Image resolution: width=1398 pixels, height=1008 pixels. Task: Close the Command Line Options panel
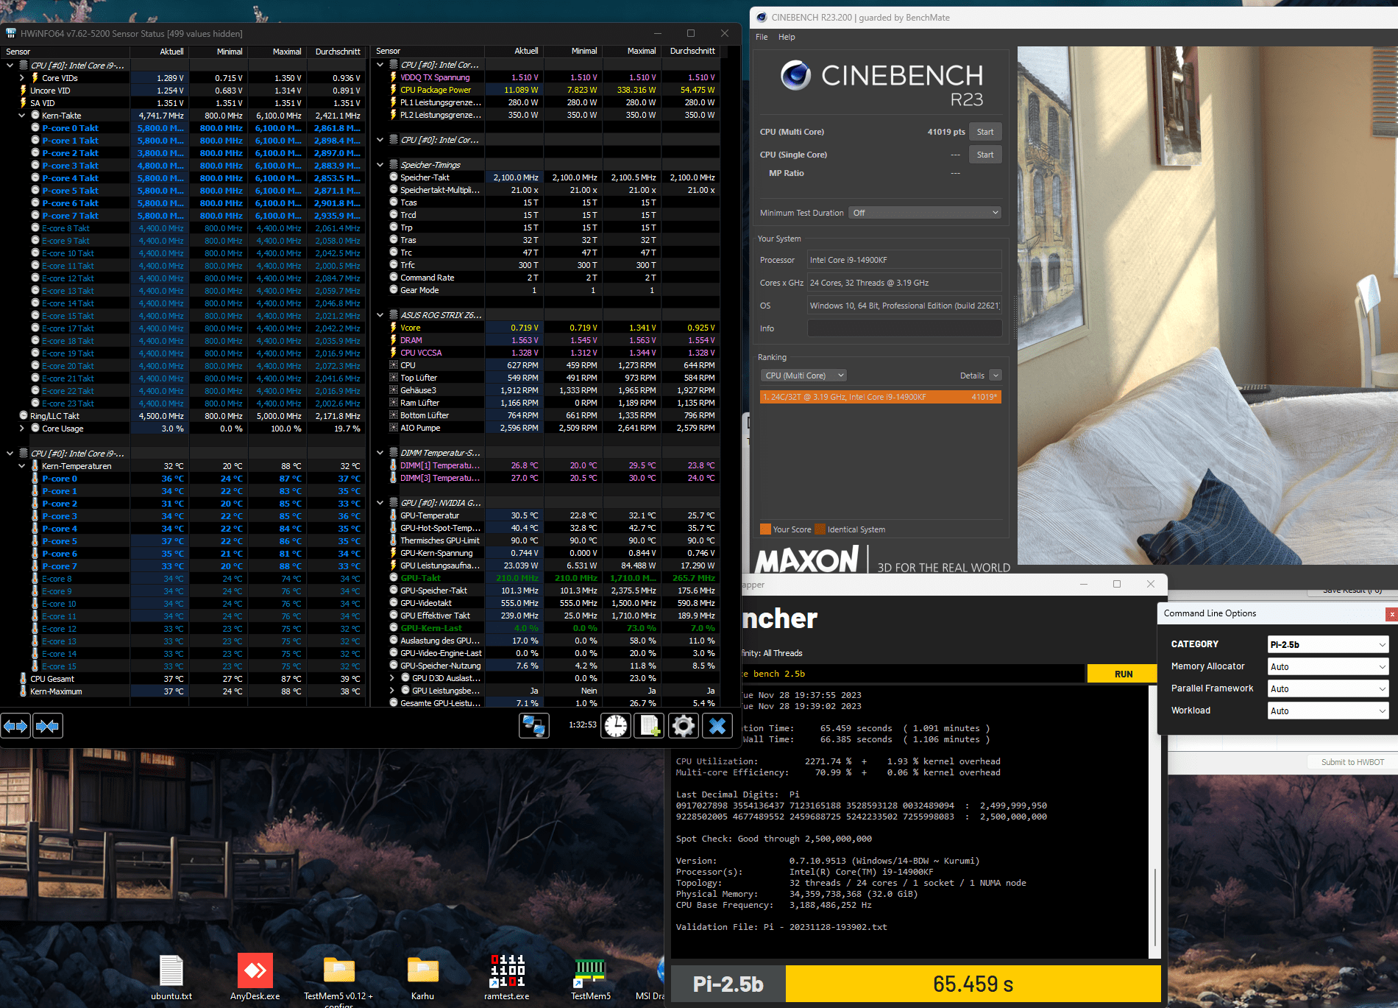point(1391,613)
